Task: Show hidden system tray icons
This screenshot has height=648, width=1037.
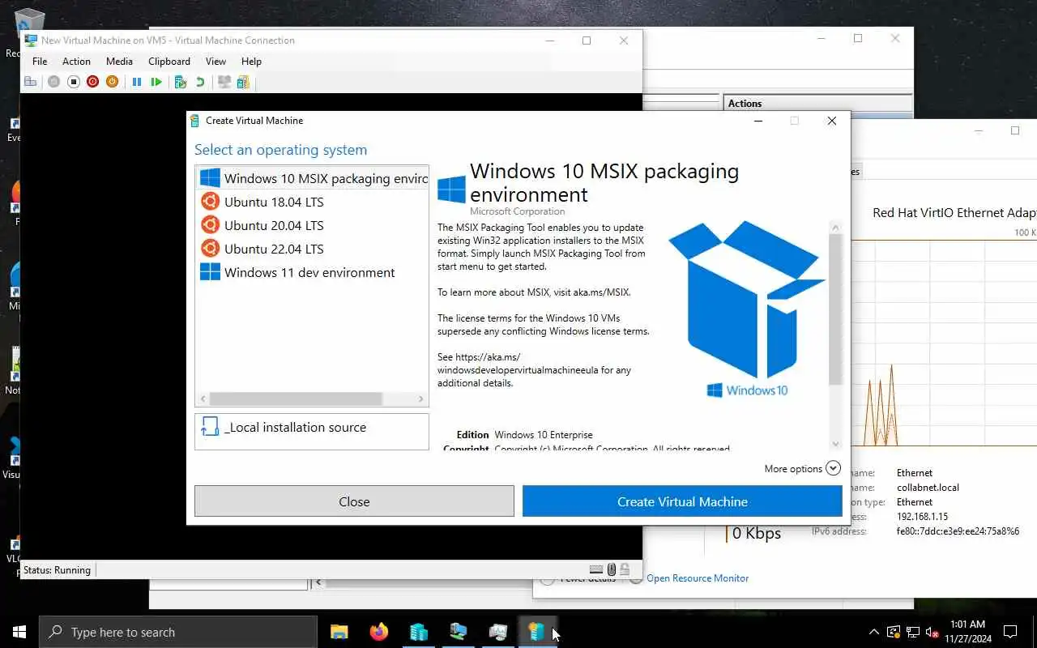Action: click(x=873, y=632)
